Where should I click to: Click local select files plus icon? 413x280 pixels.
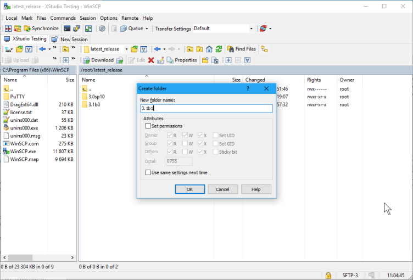coord(66,60)
